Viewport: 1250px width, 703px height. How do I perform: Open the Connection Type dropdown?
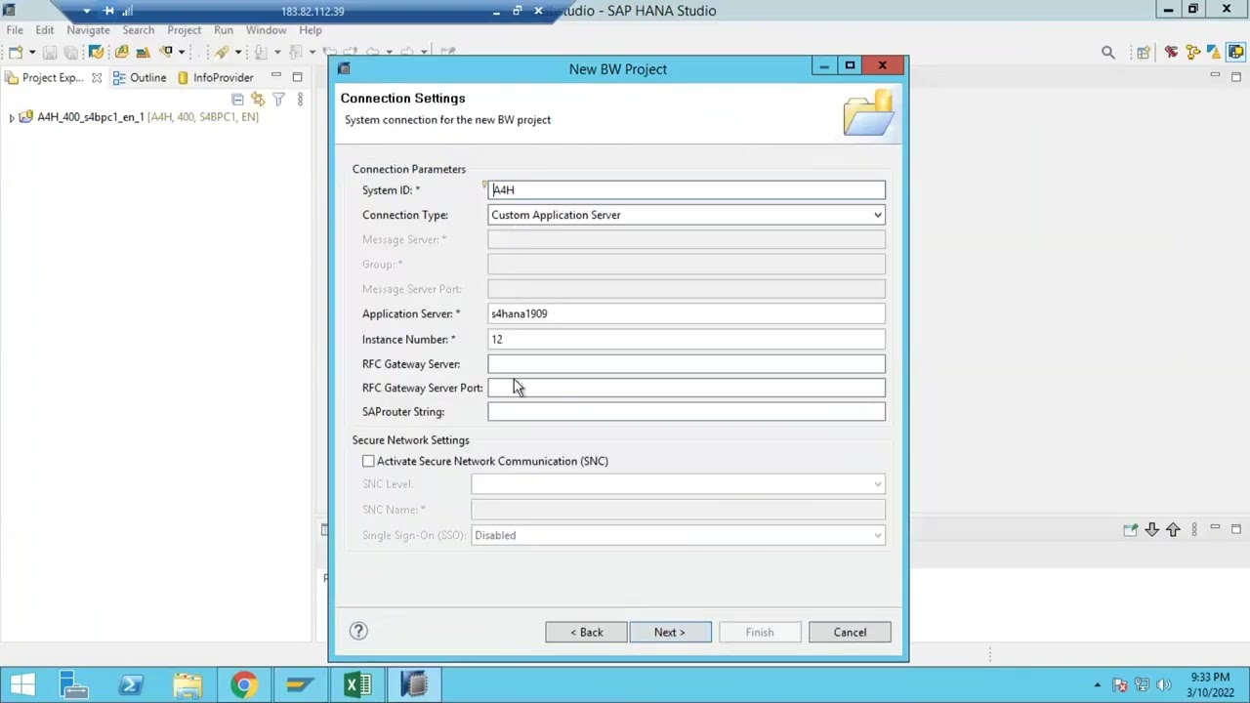pyautogui.click(x=877, y=215)
